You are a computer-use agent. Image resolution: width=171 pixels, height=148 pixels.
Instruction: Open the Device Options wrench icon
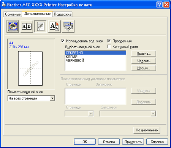(x=68, y=26)
